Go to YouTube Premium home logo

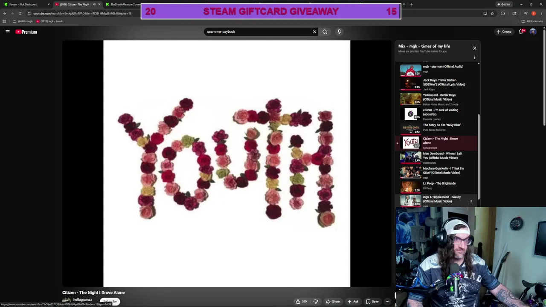click(x=26, y=32)
